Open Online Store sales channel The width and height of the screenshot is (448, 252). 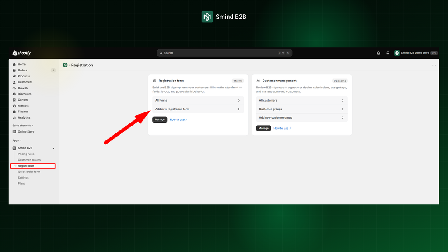pyautogui.click(x=26, y=132)
